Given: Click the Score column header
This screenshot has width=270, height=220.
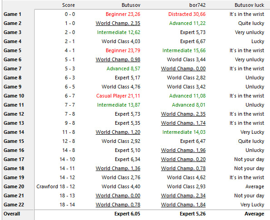Looking at the screenshot, I should [69, 5].
